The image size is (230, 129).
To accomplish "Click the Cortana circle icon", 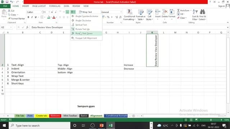I will pos(75,125).
